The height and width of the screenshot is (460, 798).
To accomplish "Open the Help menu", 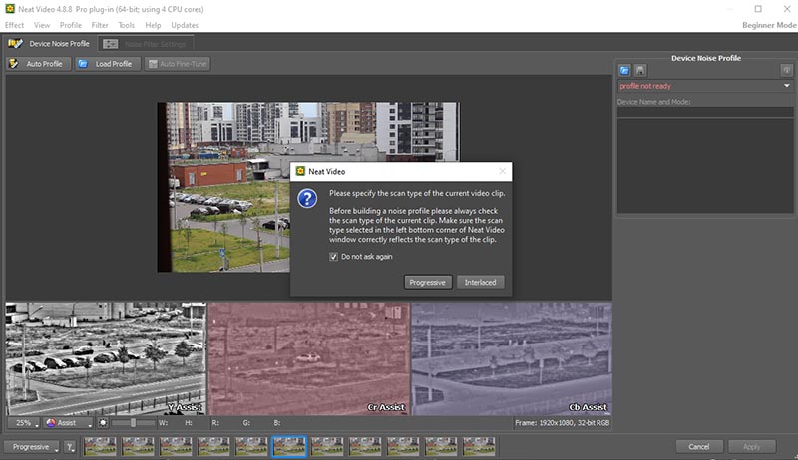I will click(153, 25).
